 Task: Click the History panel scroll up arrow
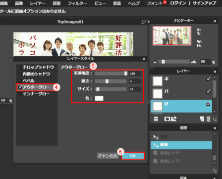click(215, 134)
